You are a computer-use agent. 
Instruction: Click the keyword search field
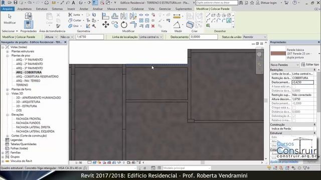[x=217, y=2]
